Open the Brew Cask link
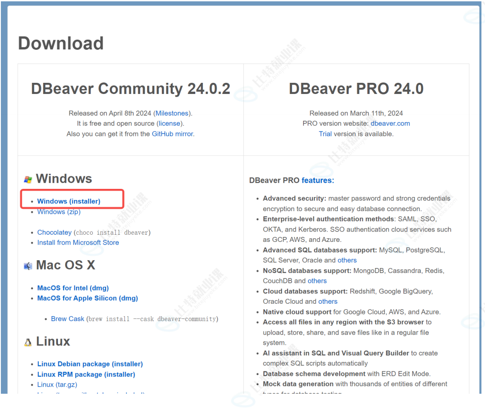This screenshot has width=485, height=412. coord(67,318)
